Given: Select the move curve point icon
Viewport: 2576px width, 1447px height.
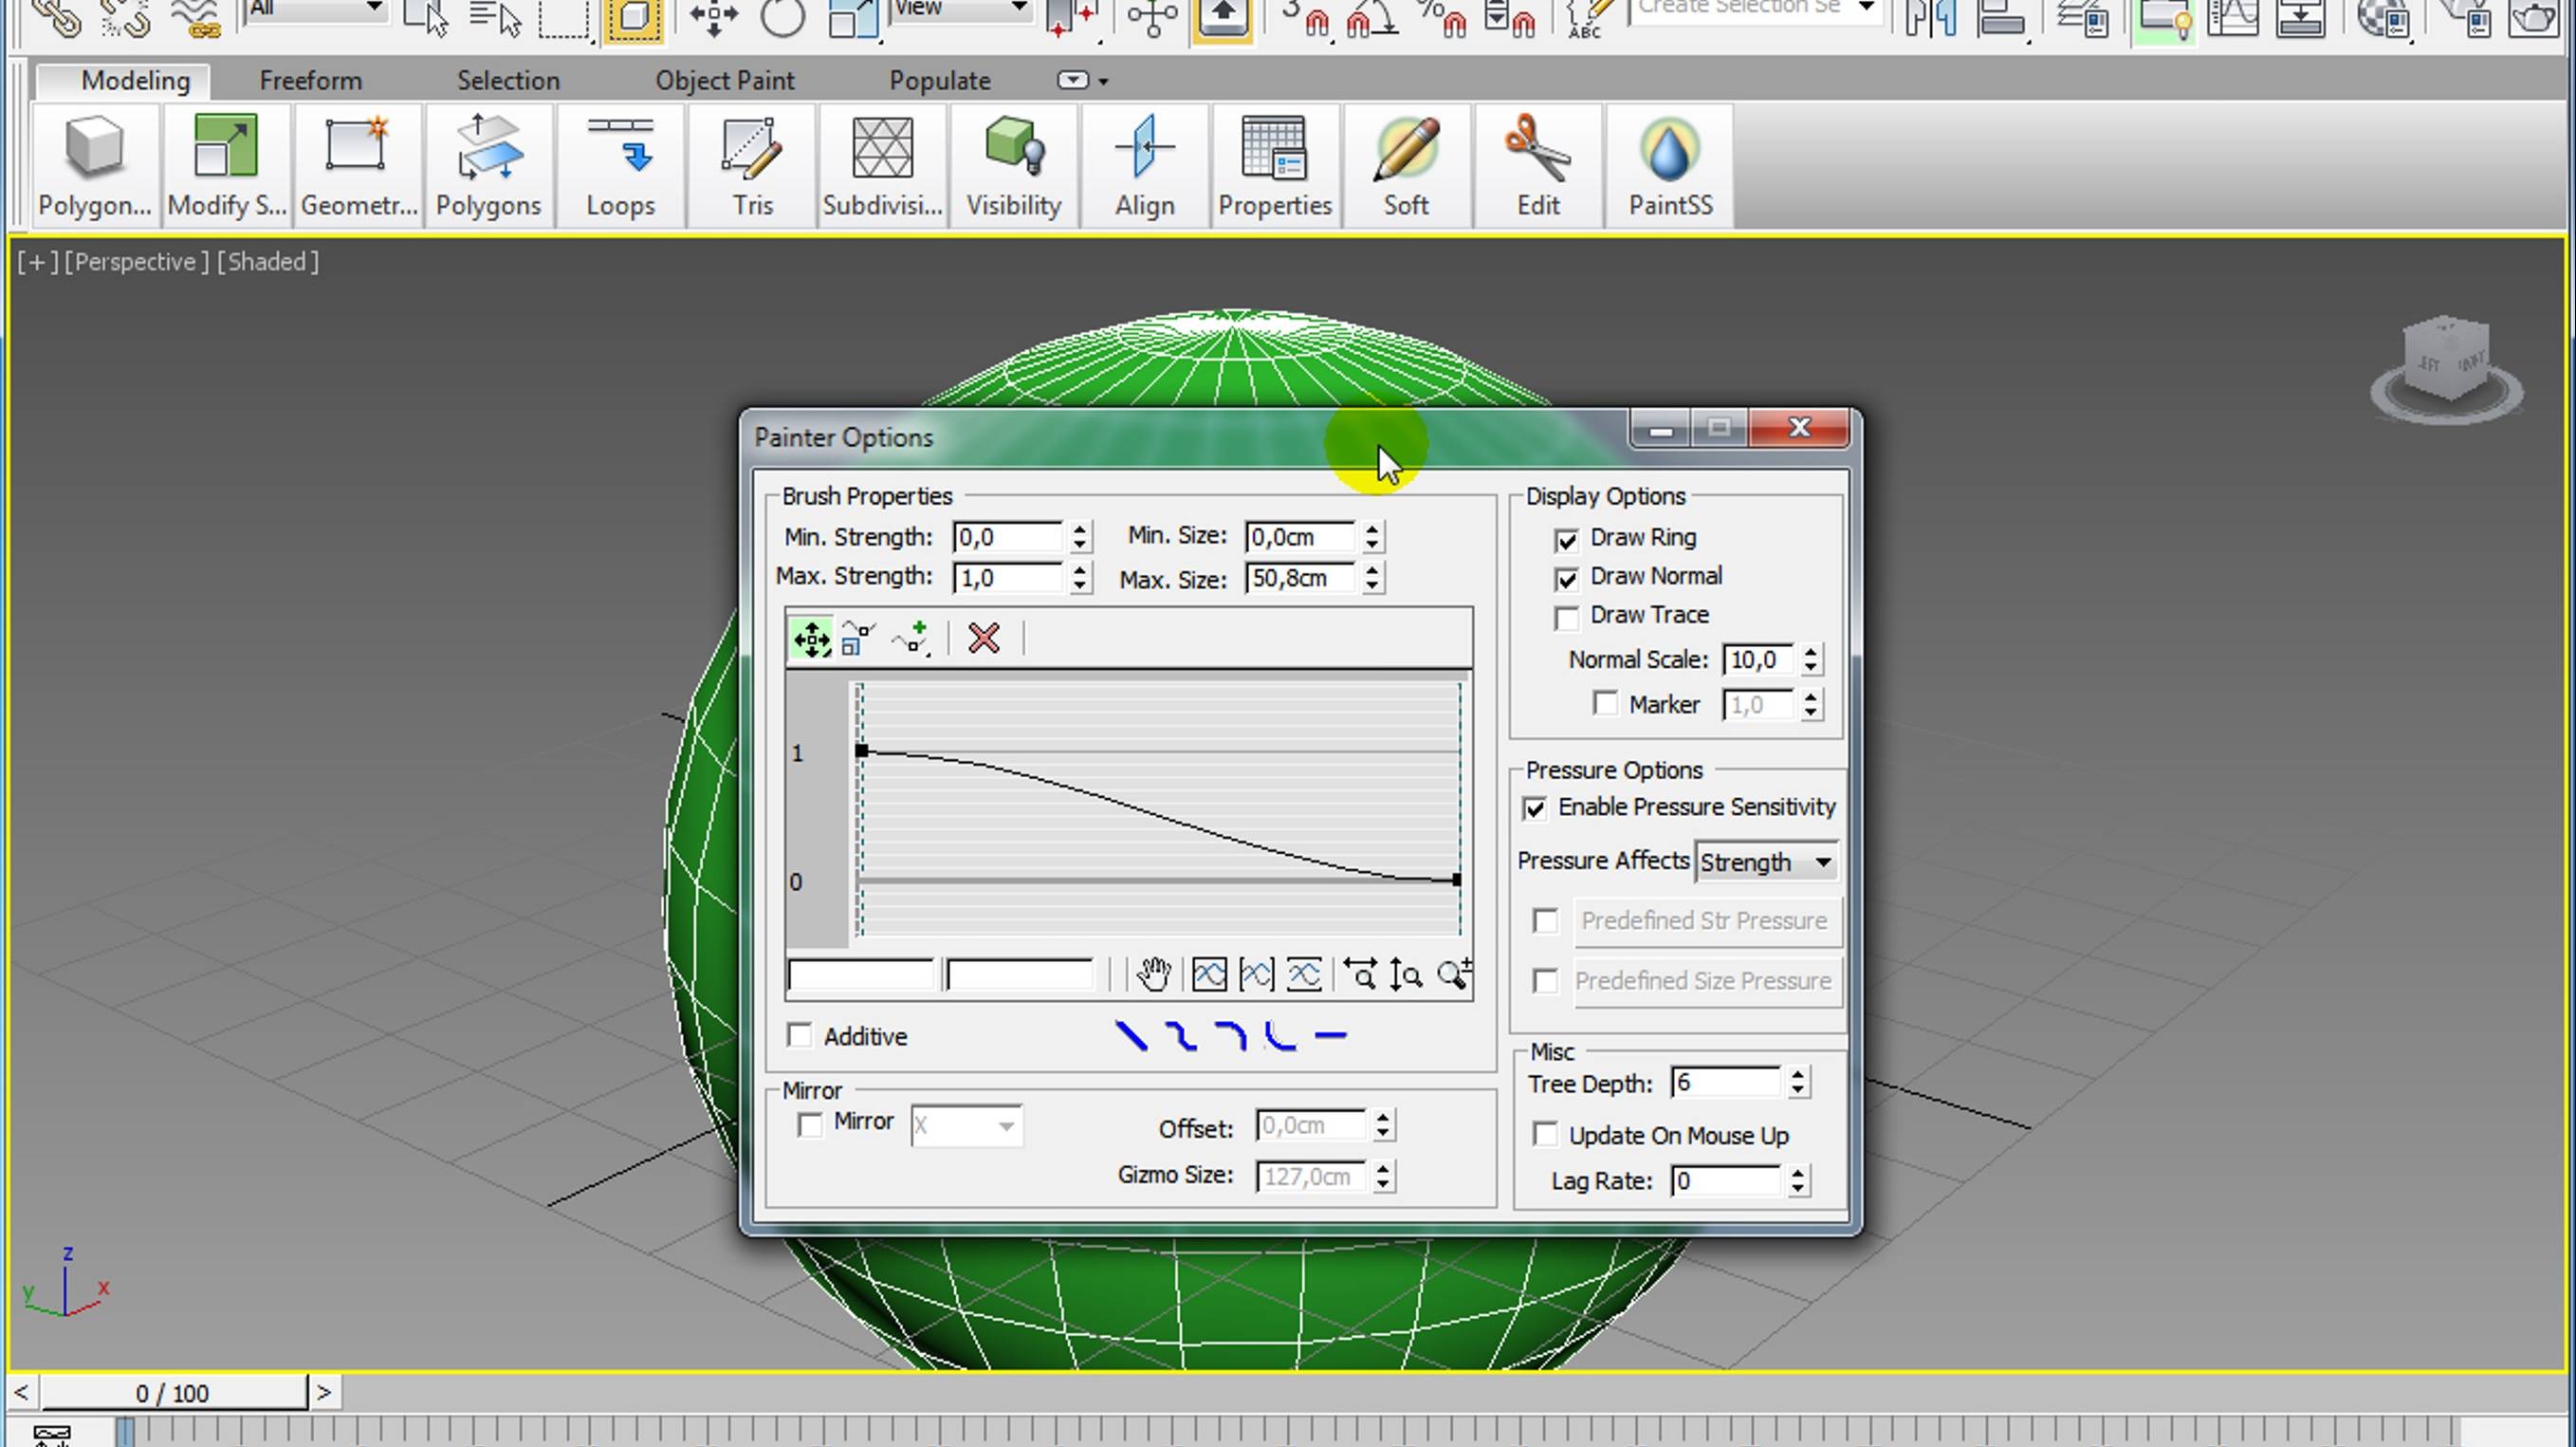Looking at the screenshot, I should 810,637.
